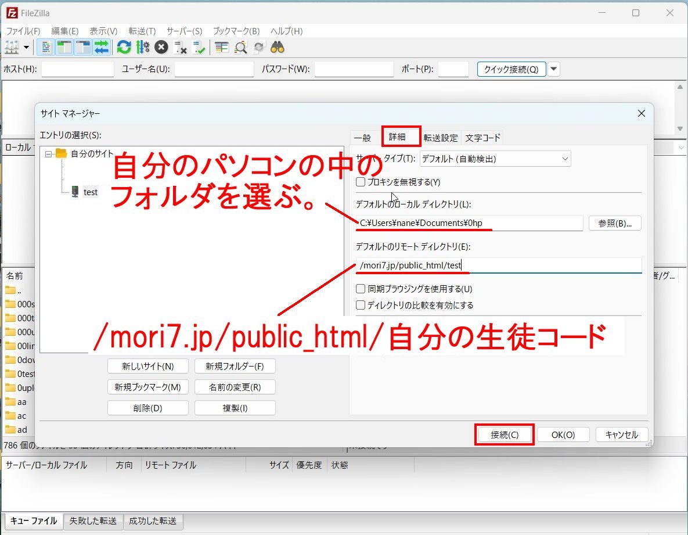This screenshot has width=688, height=535.
Task: Switch to the 一般 tab
Action: click(362, 138)
